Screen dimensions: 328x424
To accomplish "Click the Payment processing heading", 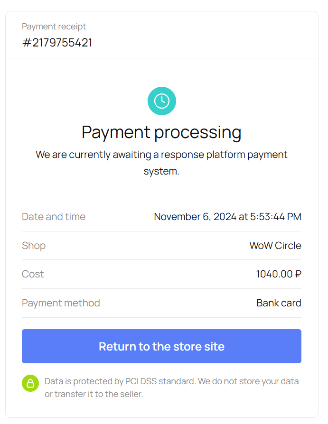I will click(161, 132).
